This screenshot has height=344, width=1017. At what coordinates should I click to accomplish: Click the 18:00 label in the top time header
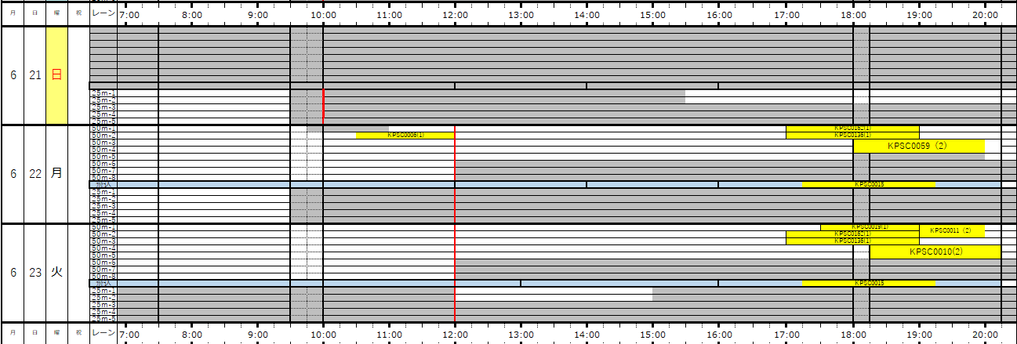[x=853, y=14]
